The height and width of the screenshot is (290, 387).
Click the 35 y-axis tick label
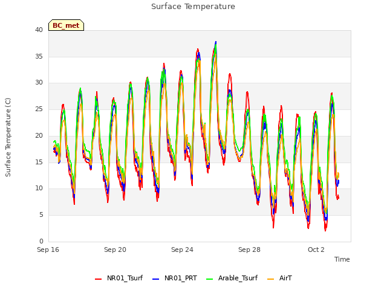pyautogui.click(x=39, y=56)
